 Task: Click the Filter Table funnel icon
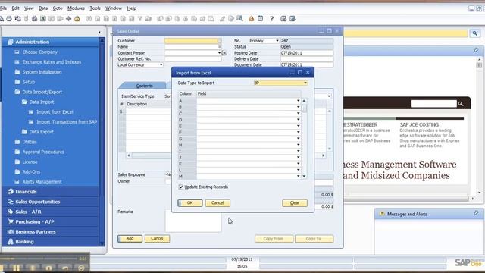click(x=140, y=19)
